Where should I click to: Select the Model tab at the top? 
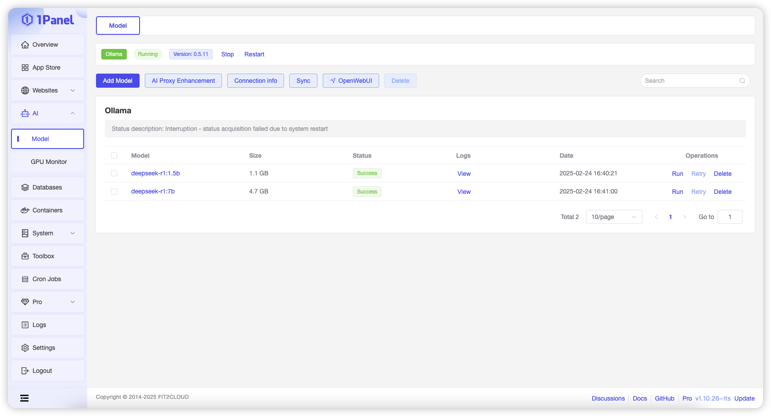coord(118,26)
